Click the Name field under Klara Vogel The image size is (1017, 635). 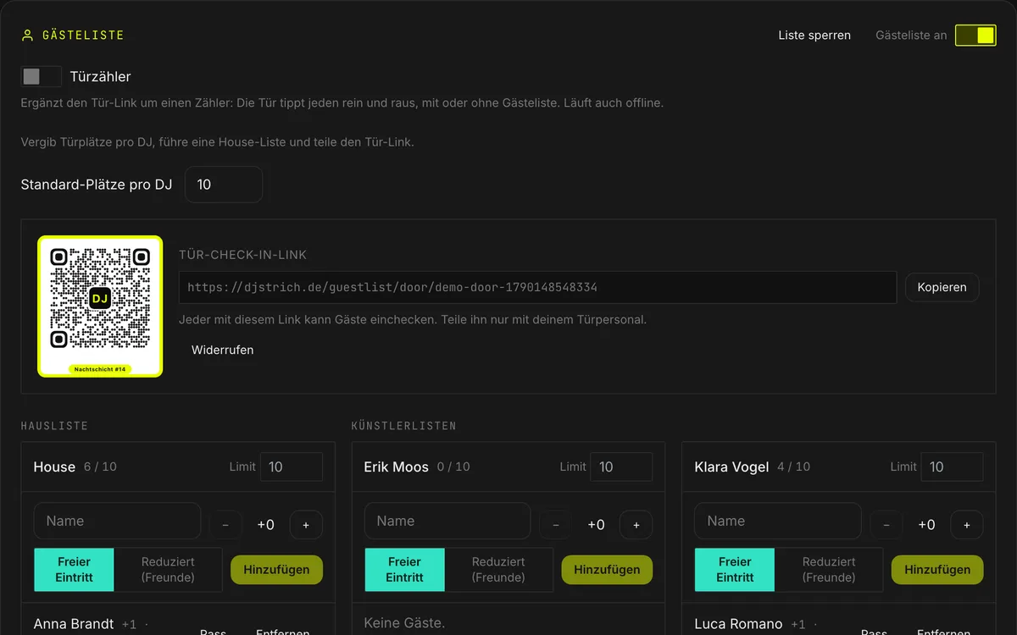coord(778,522)
